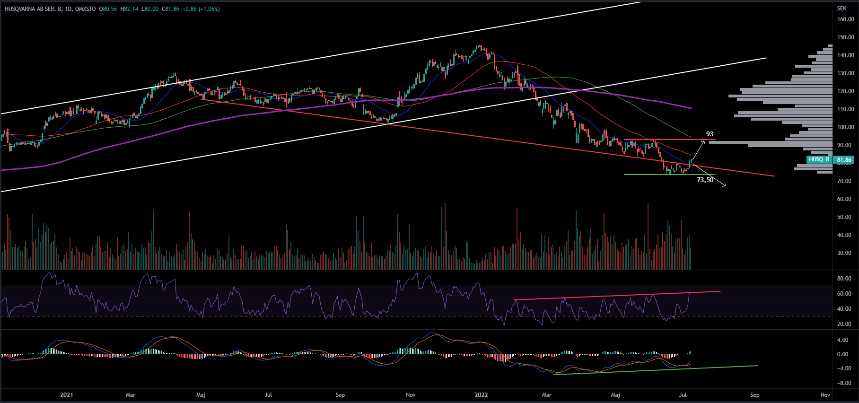This screenshot has height=403, width=859.
Task: Select the green trendline on the MACD panel
Action: [662, 369]
